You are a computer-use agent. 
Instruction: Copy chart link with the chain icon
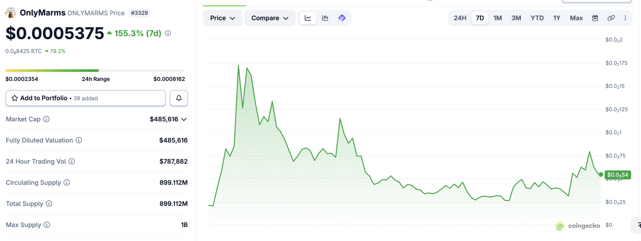611,18
